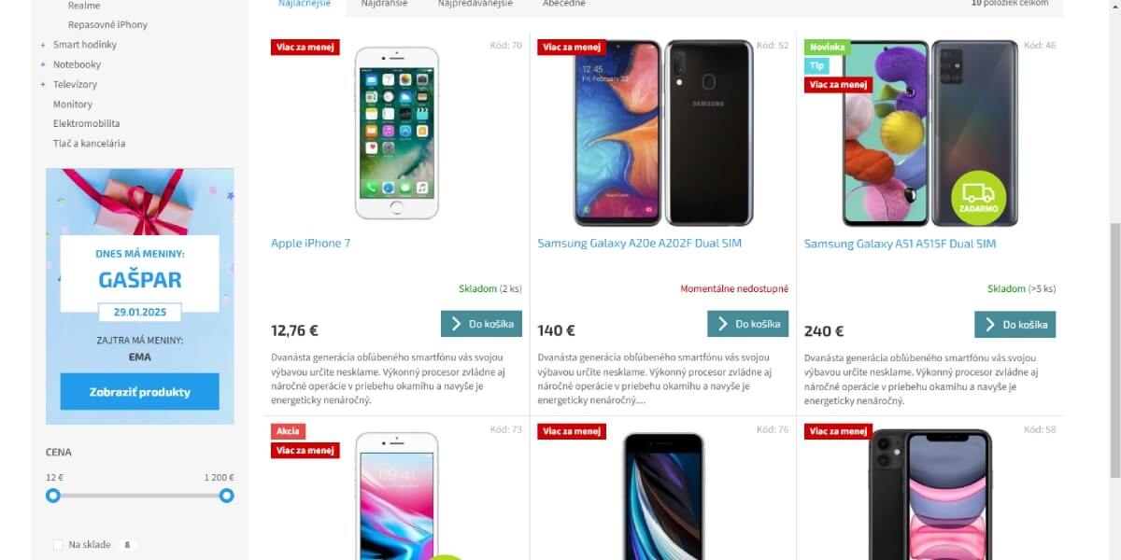Click 'Viac za menej' badge on product 58
Image resolution: width=1121 pixels, height=560 pixels.
[x=839, y=432]
